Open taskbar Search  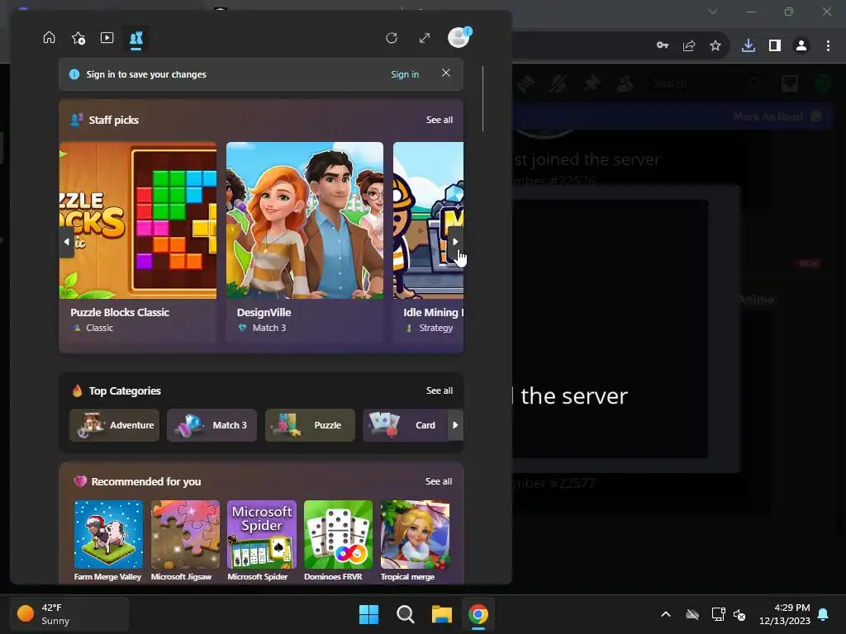tap(405, 614)
